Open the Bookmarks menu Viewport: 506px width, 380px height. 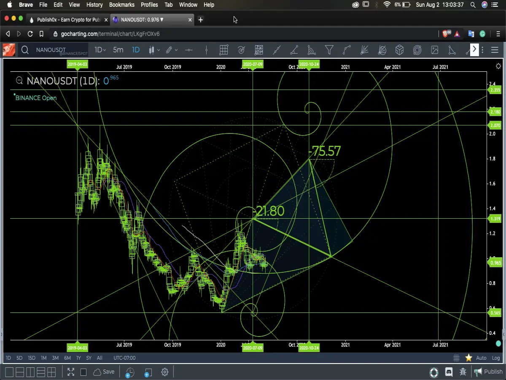click(121, 5)
